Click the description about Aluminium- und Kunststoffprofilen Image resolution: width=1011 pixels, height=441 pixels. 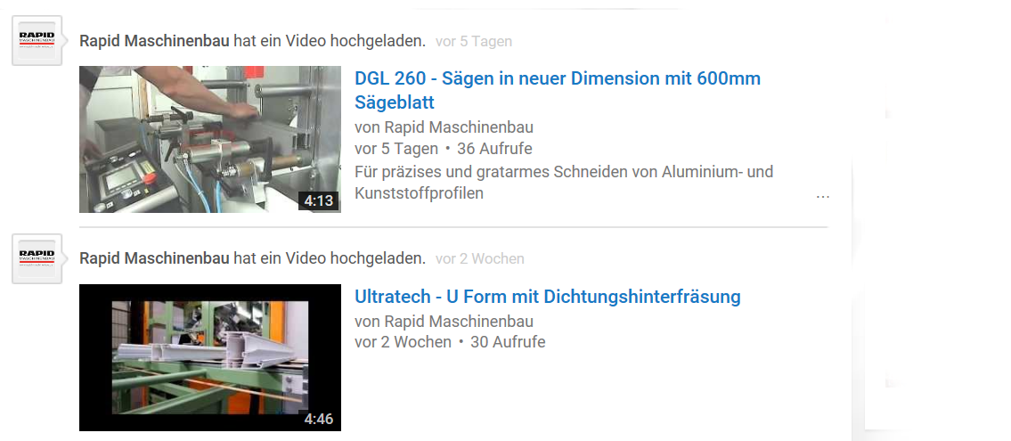[x=564, y=183]
